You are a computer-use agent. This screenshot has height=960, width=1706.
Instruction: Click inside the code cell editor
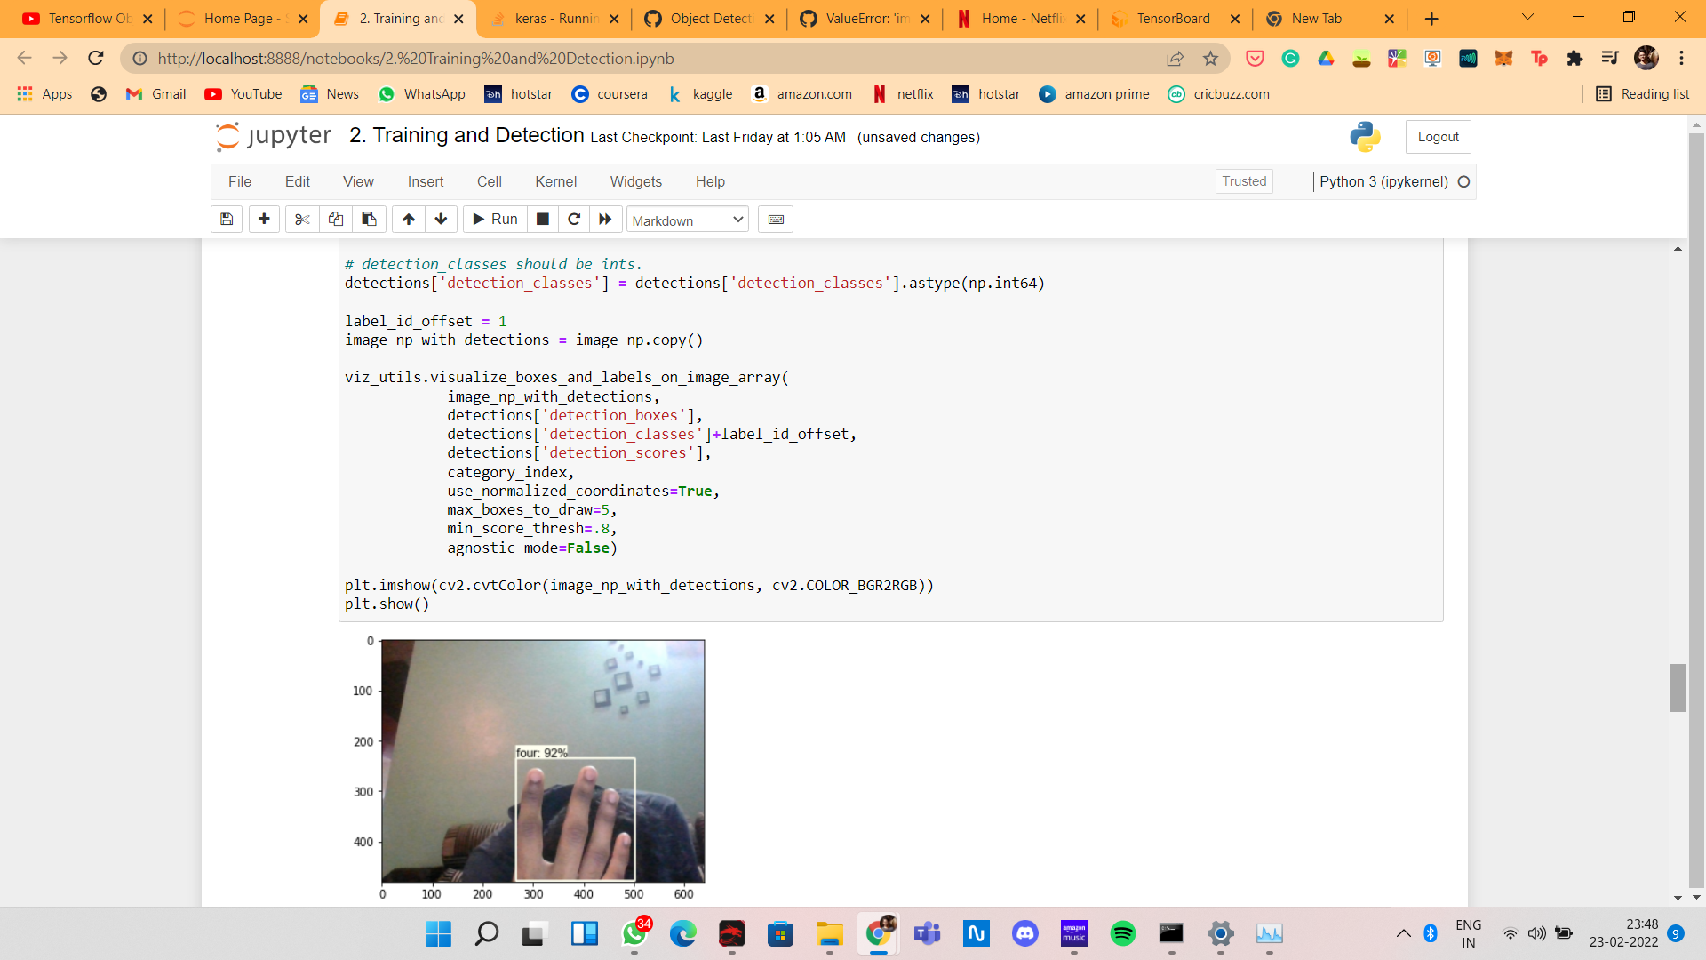(890, 430)
